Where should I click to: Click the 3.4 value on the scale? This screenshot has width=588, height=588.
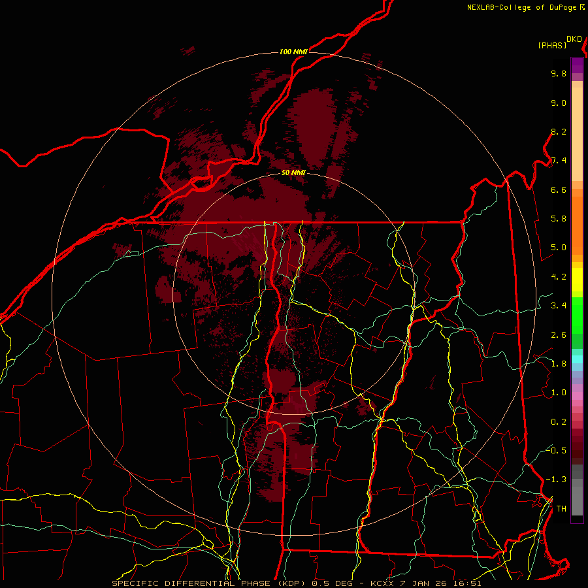[x=559, y=306]
